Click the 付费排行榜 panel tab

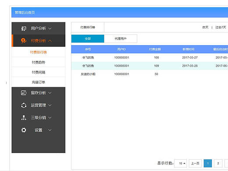[88, 27]
